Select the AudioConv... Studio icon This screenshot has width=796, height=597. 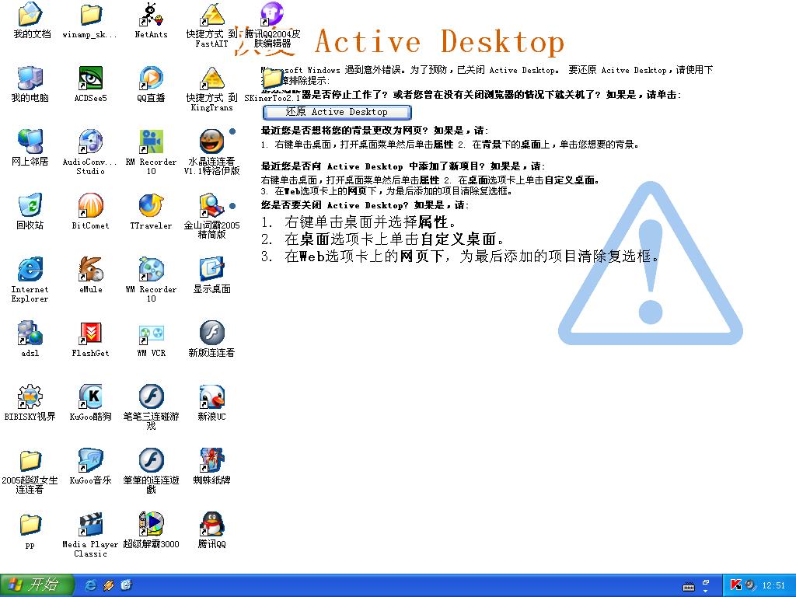pos(90,141)
